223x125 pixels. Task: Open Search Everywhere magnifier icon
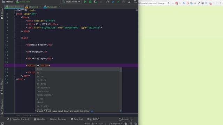coord(135,2)
